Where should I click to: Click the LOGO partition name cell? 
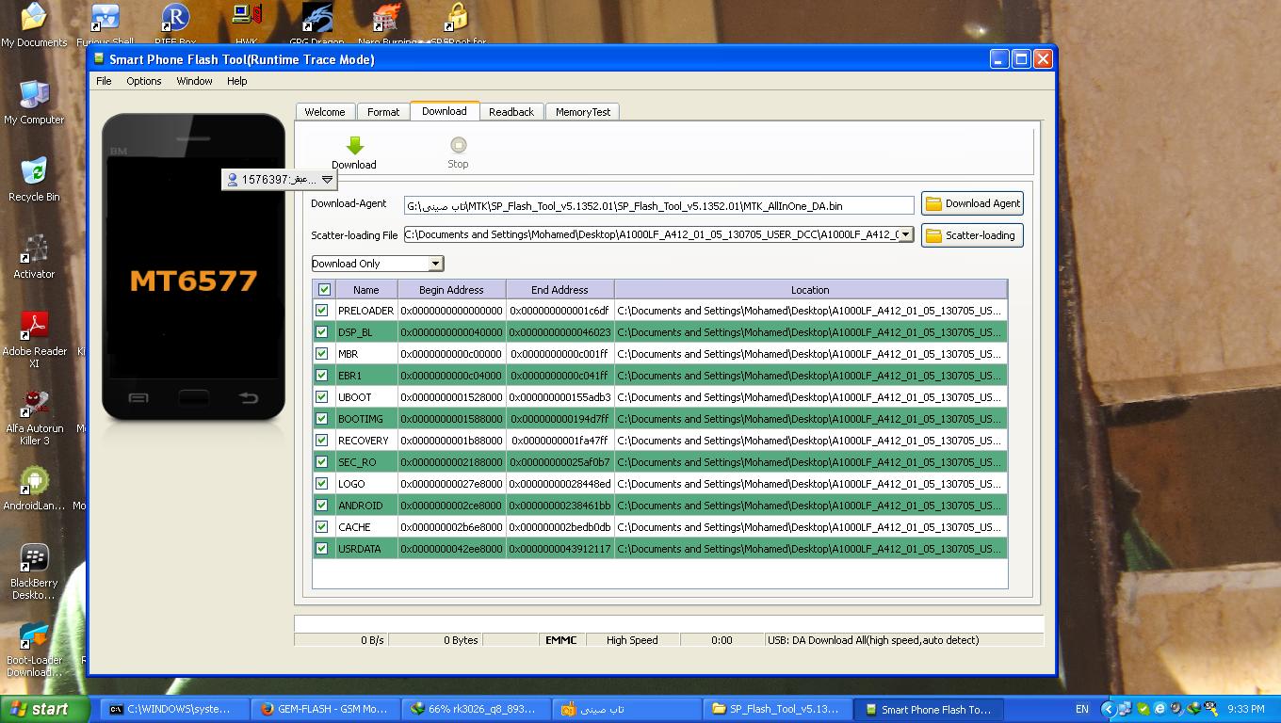pos(366,484)
